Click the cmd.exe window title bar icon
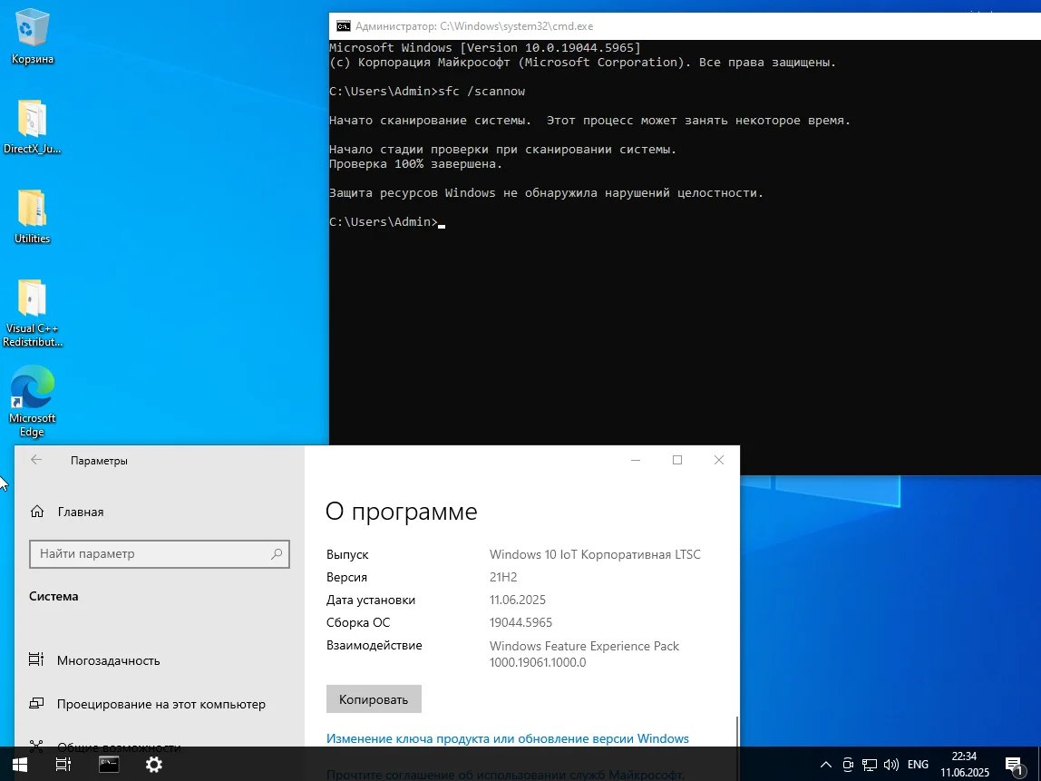Image resolution: width=1041 pixels, height=781 pixels. pos(344,26)
